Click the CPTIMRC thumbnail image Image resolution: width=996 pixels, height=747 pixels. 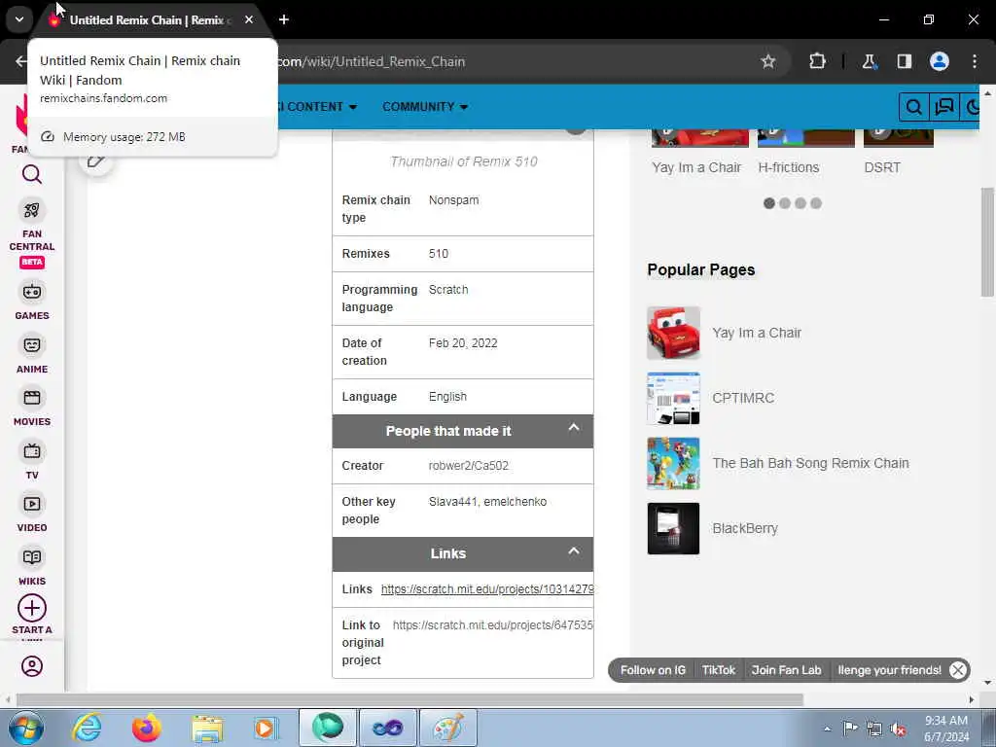673,398
